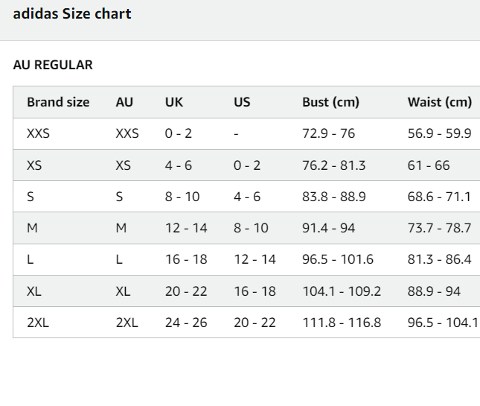Select UK size 24 - 26 cell
Screen dimensions: 480x406
186,323
